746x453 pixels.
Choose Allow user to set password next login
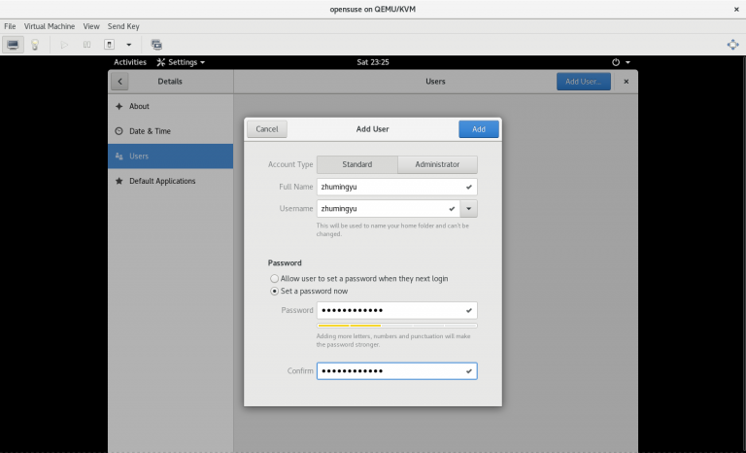(275, 278)
